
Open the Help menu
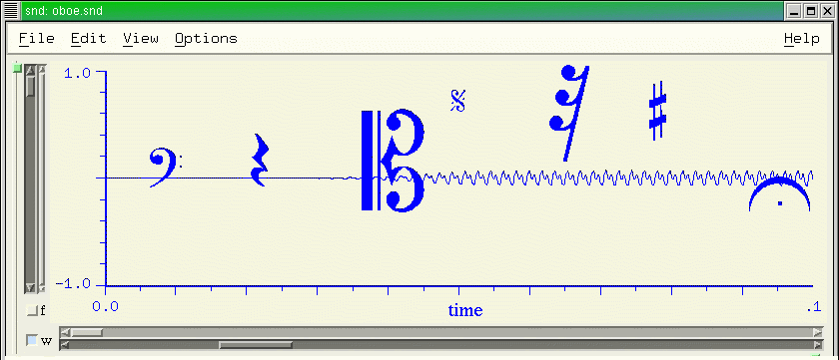pos(801,39)
